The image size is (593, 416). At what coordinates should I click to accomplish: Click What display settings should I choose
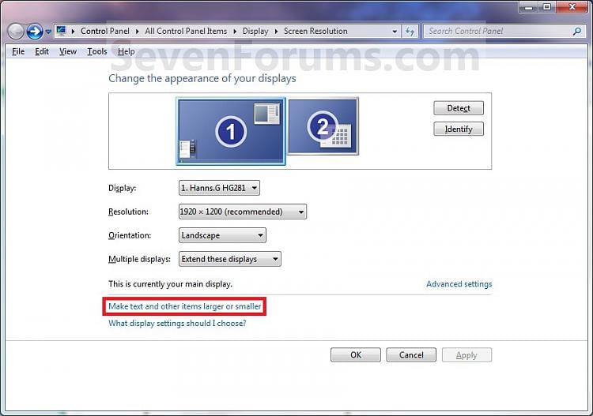tap(177, 323)
